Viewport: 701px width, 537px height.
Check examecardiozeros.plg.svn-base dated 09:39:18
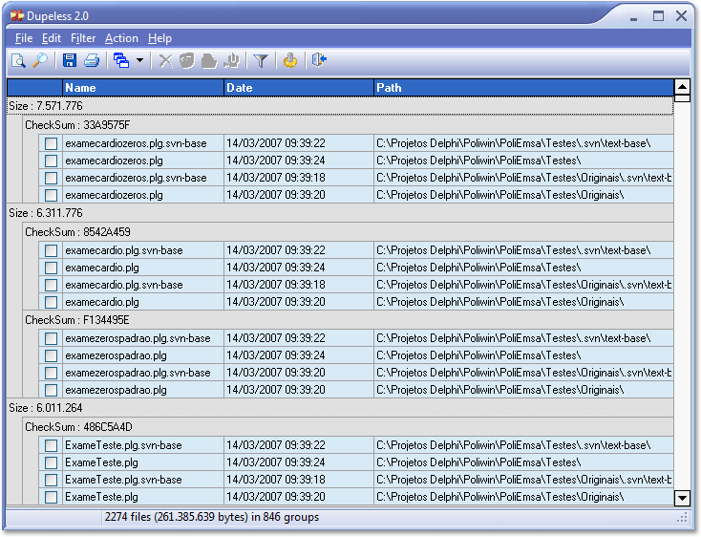click(51, 178)
